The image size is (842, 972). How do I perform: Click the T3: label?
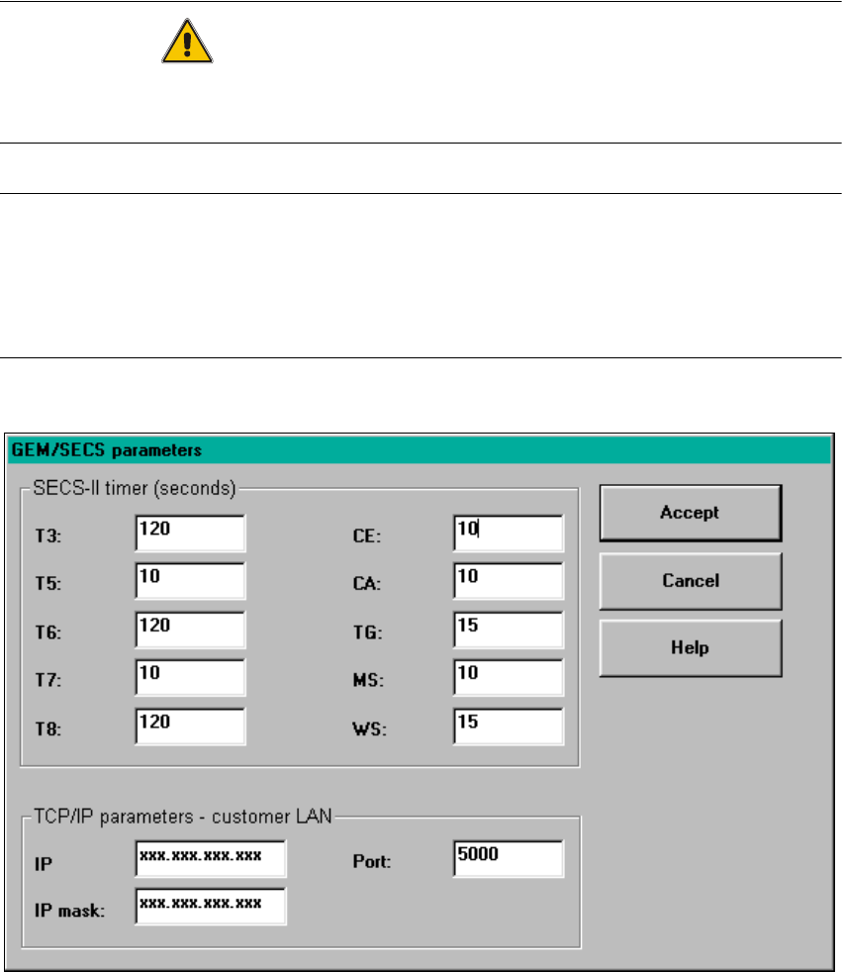click(48, 535)
